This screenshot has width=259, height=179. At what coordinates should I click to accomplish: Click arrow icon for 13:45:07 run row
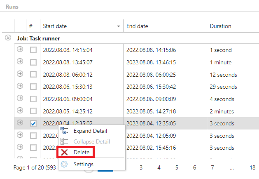pyautogui.click(x=20, y=62)
